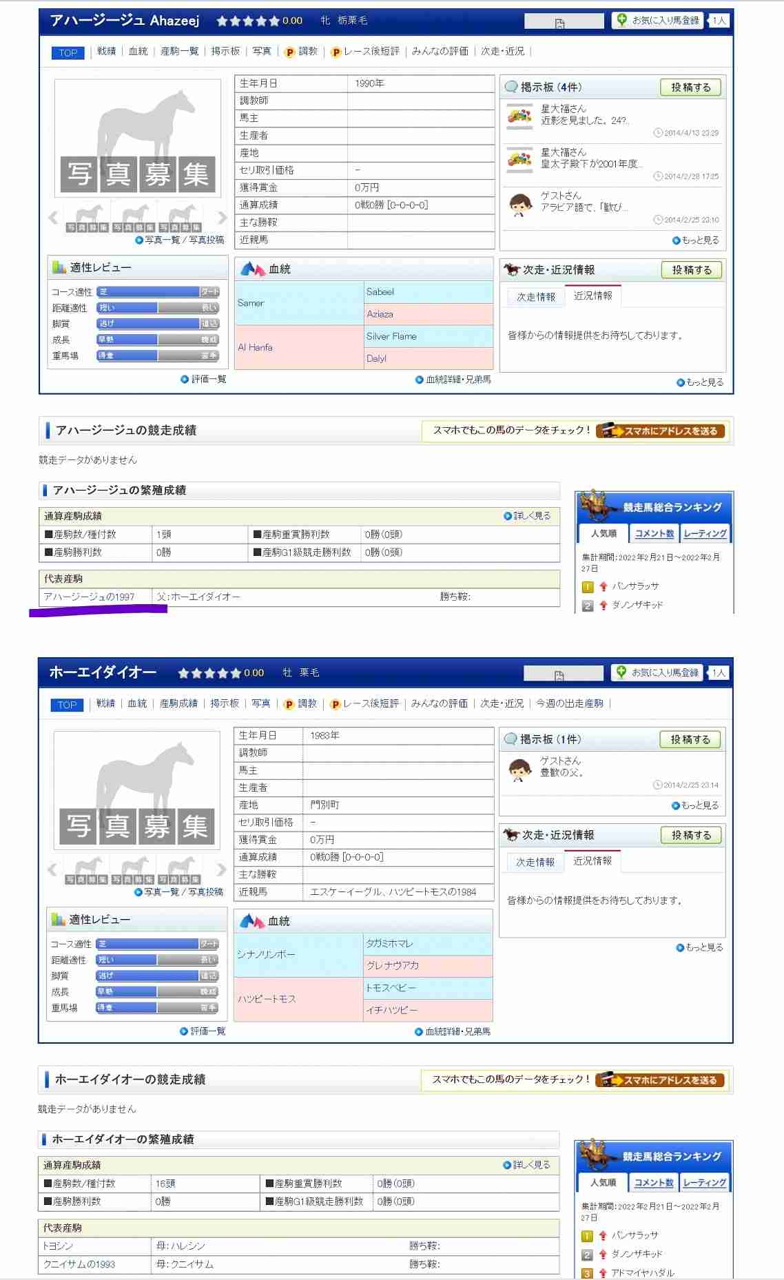Click ホーエイダイオー 距離適性 rating bar
This screenshot has height=1280, width=784.
tap(157, 960)
